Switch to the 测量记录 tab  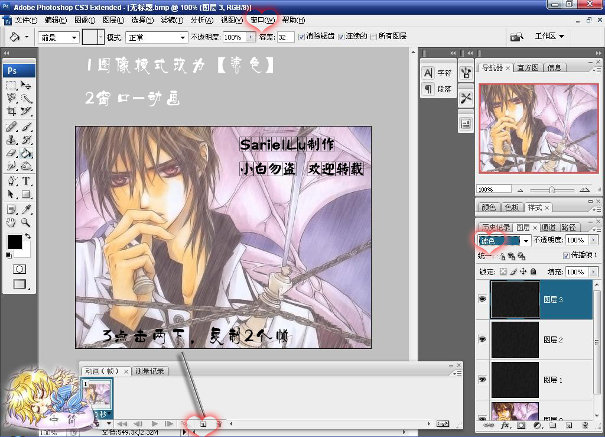click(149, 371)
